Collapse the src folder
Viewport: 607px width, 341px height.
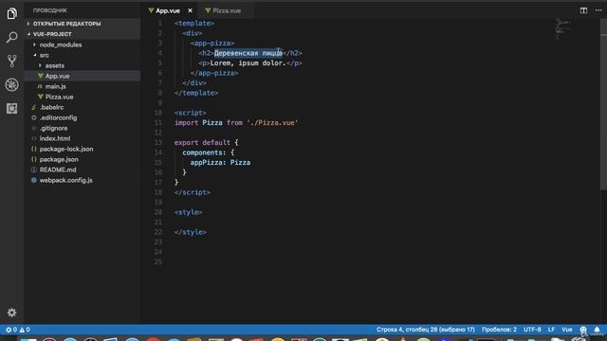coord(83,55)
